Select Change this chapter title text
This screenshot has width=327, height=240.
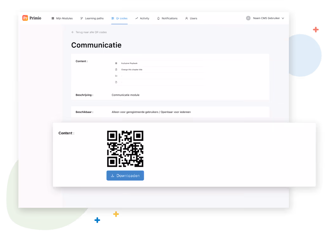tap(131, 70)
